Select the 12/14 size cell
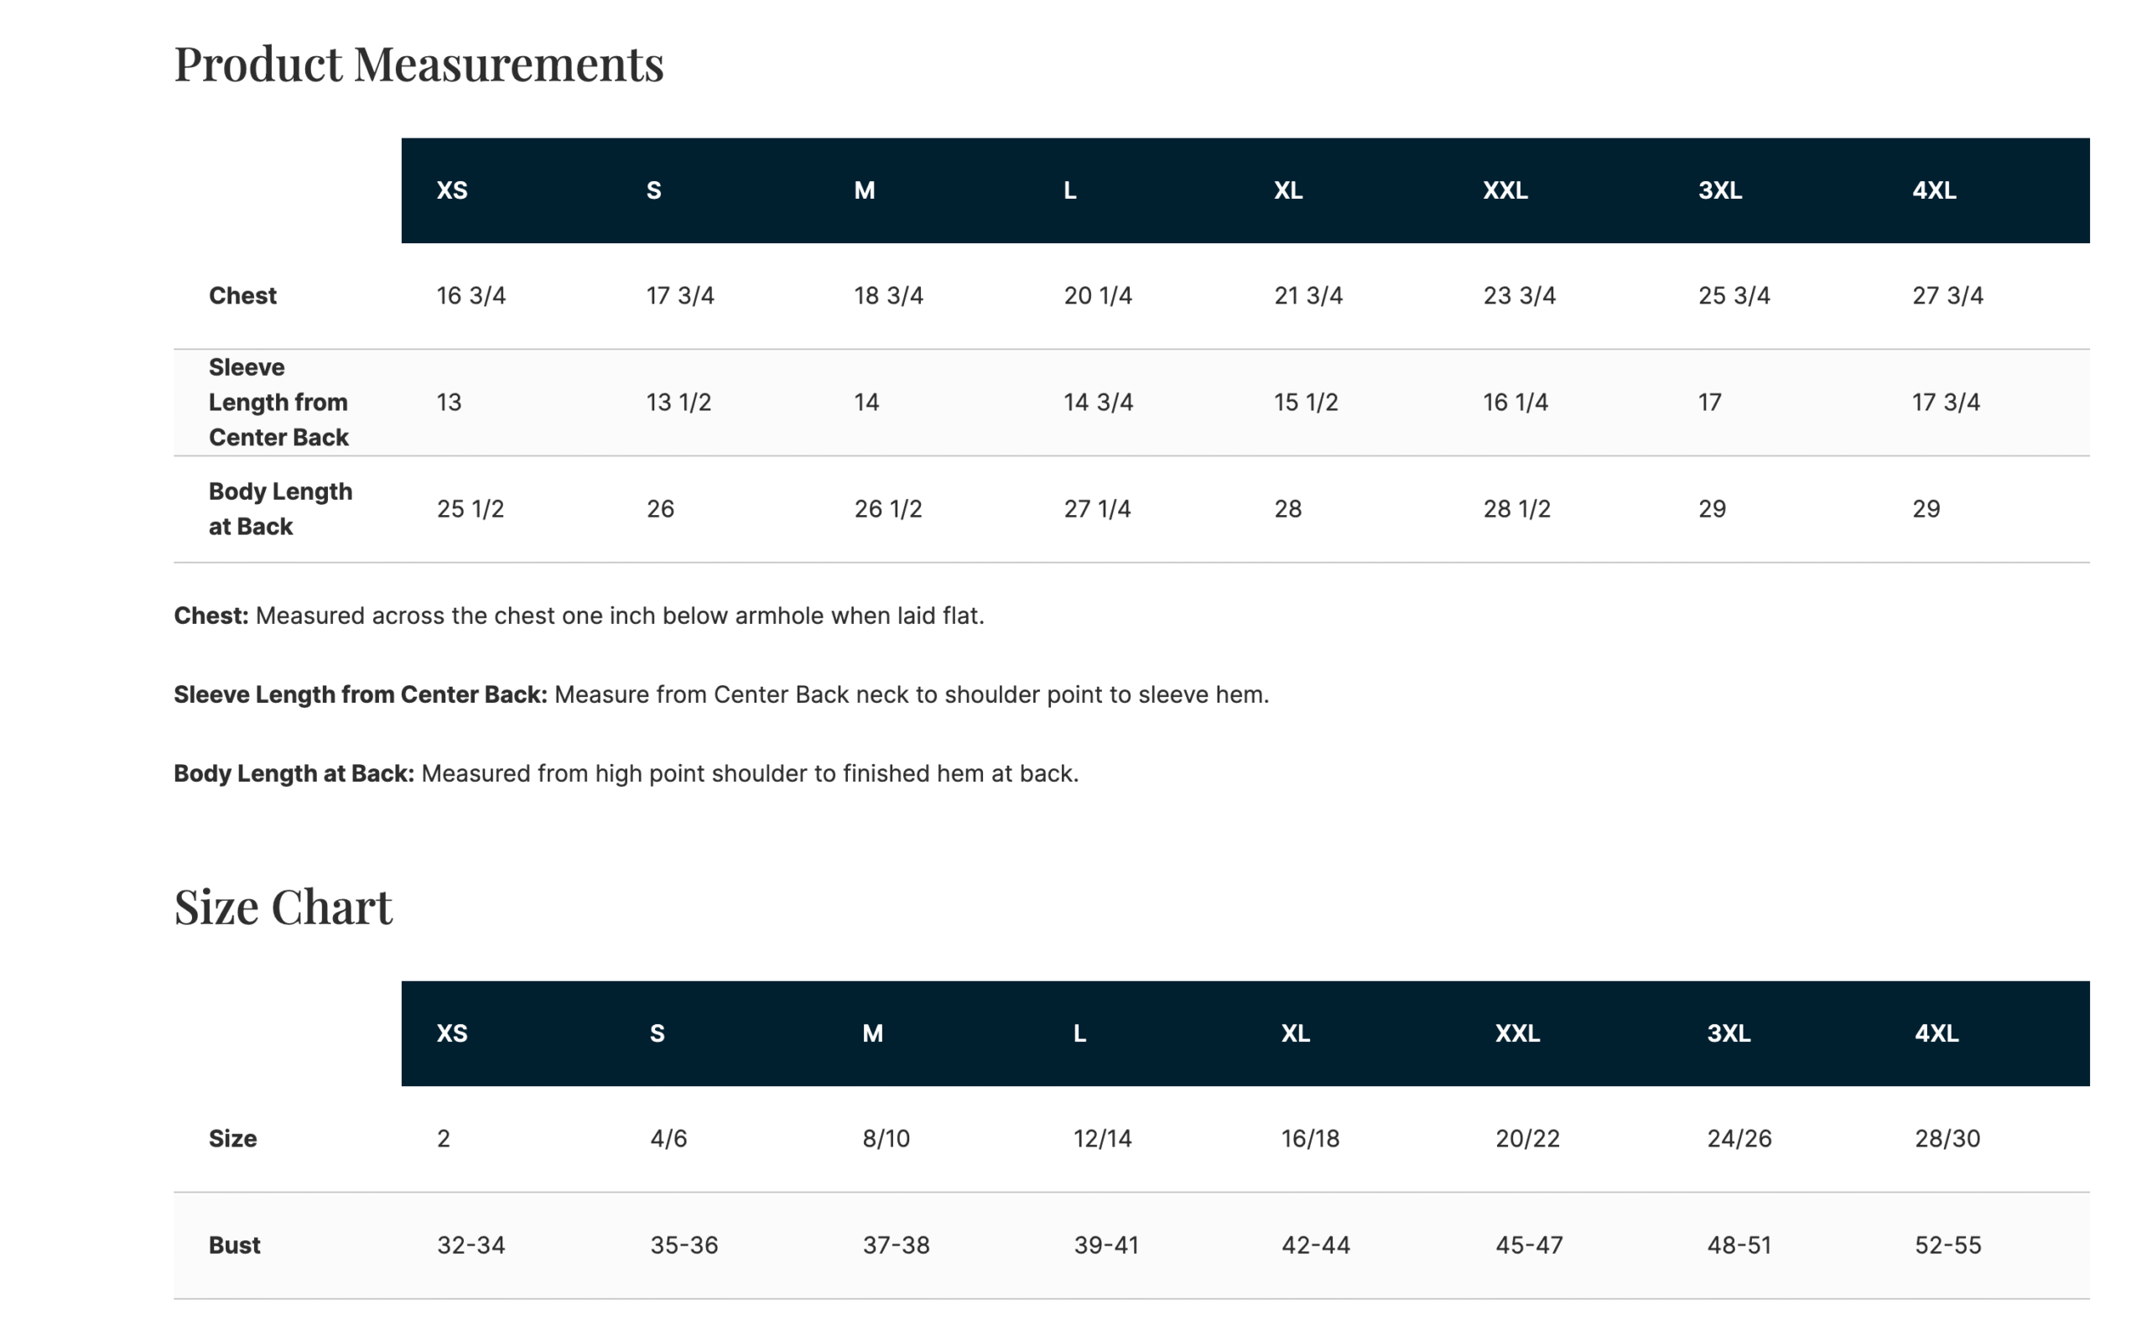The width and height of the screenshot is (2147, 1331). point(1102,1138)
